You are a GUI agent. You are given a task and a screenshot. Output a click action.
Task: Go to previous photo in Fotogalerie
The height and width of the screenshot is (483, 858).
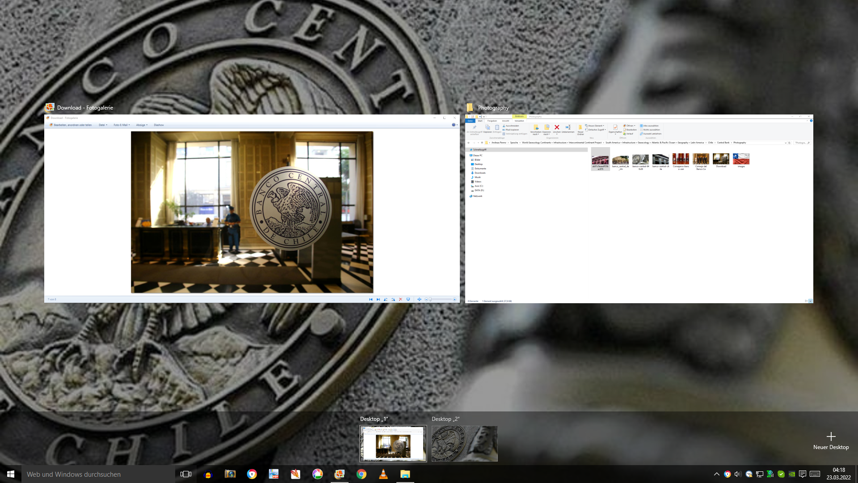pos(370,299)
